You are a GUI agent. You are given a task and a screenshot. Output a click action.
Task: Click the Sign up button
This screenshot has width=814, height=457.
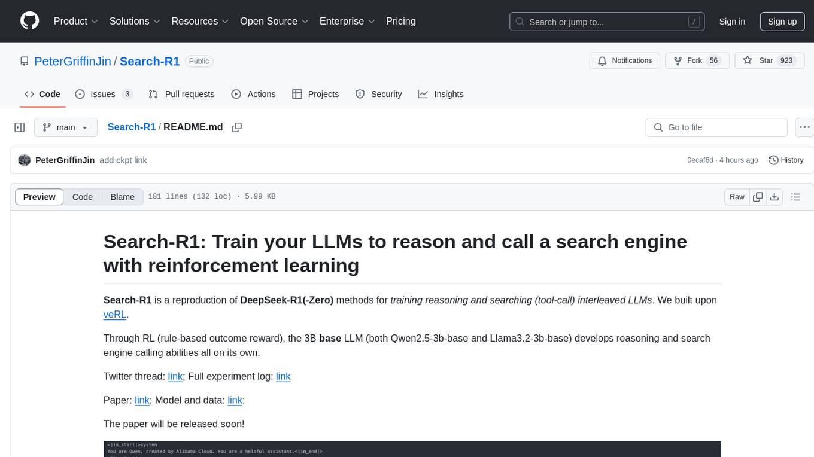tap(782, 22)
